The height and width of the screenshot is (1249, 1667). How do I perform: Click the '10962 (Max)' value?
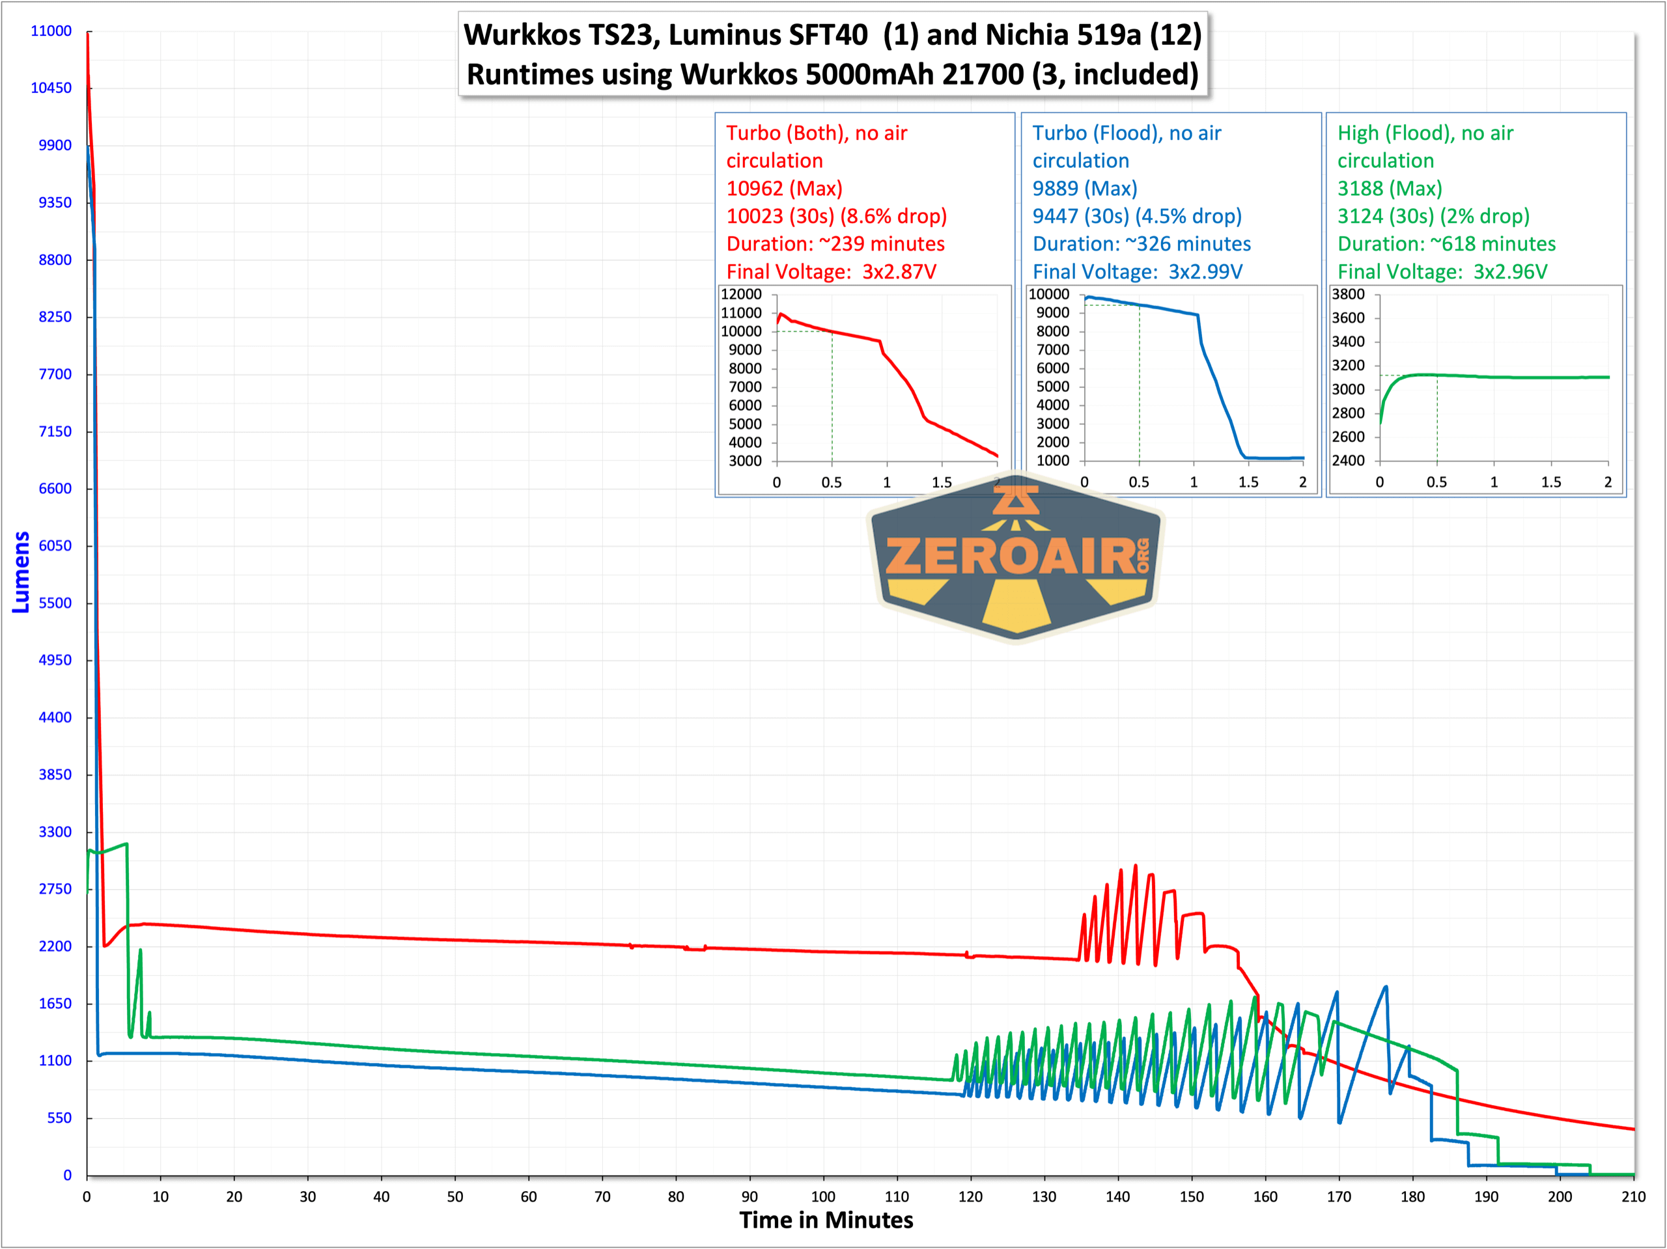point(785,188)
